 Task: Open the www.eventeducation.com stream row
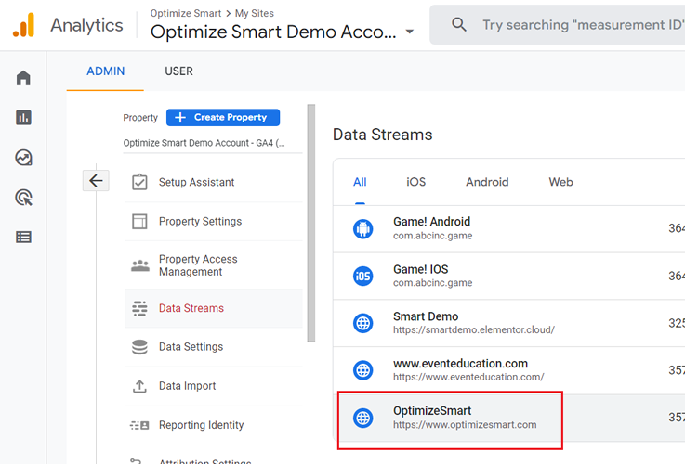pos(509,370)
